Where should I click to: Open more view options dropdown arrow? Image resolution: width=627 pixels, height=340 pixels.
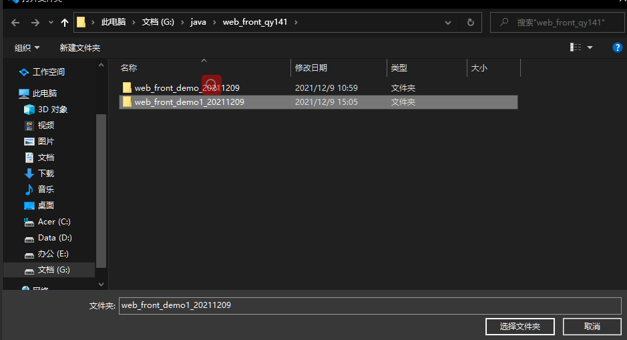pos(590,47)
